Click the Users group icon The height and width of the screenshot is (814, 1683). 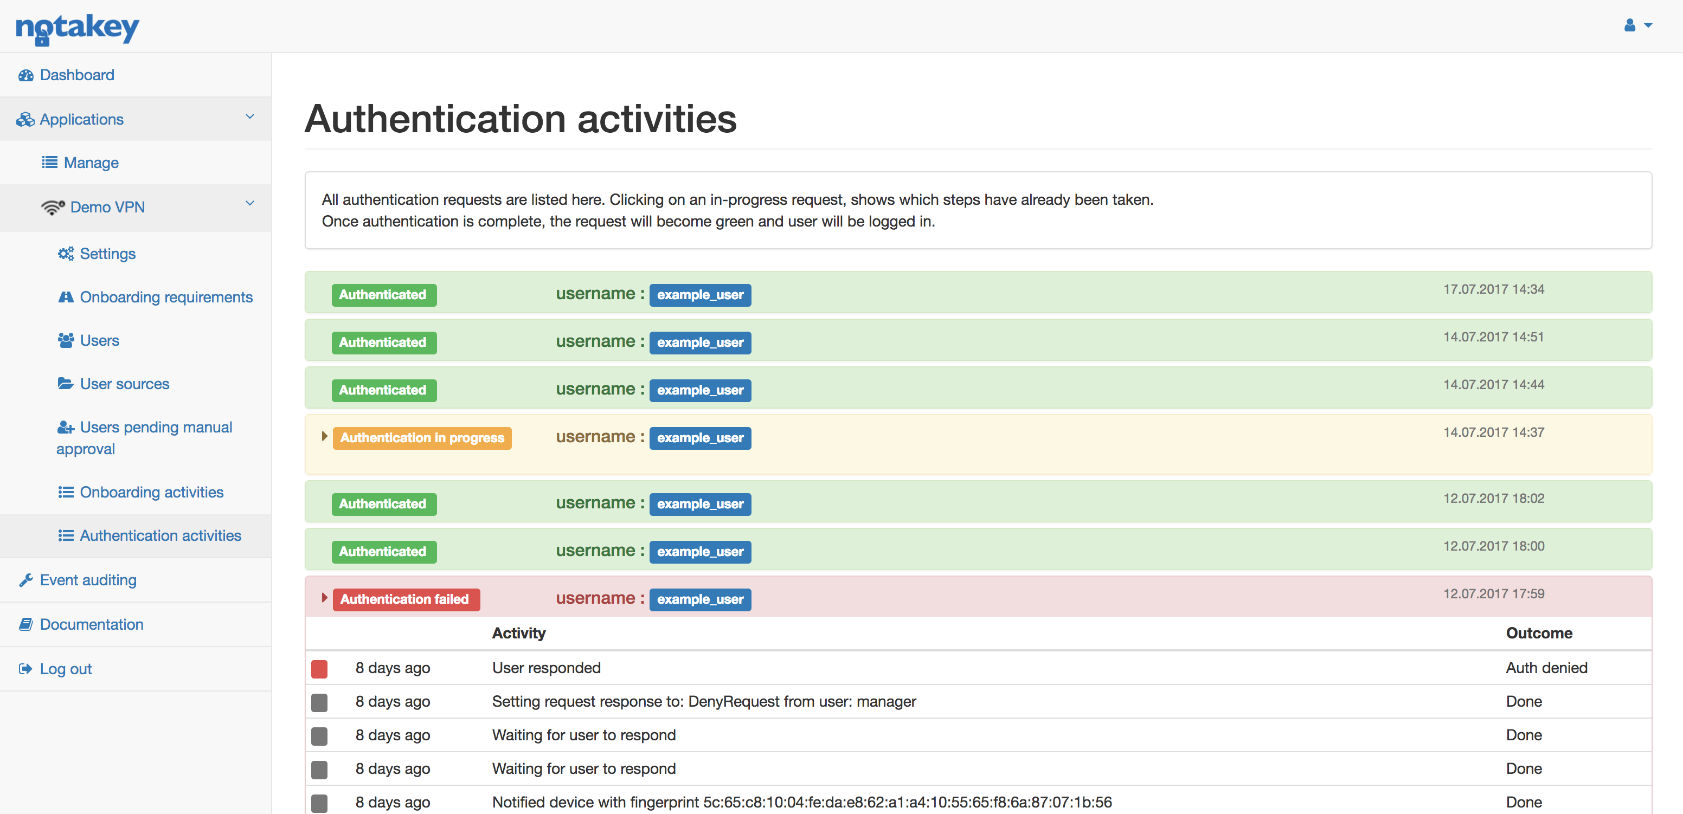[x=65, y=339]
